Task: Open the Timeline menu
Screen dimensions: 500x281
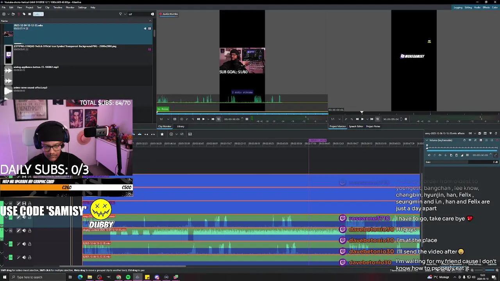Action: click(57, 7)
